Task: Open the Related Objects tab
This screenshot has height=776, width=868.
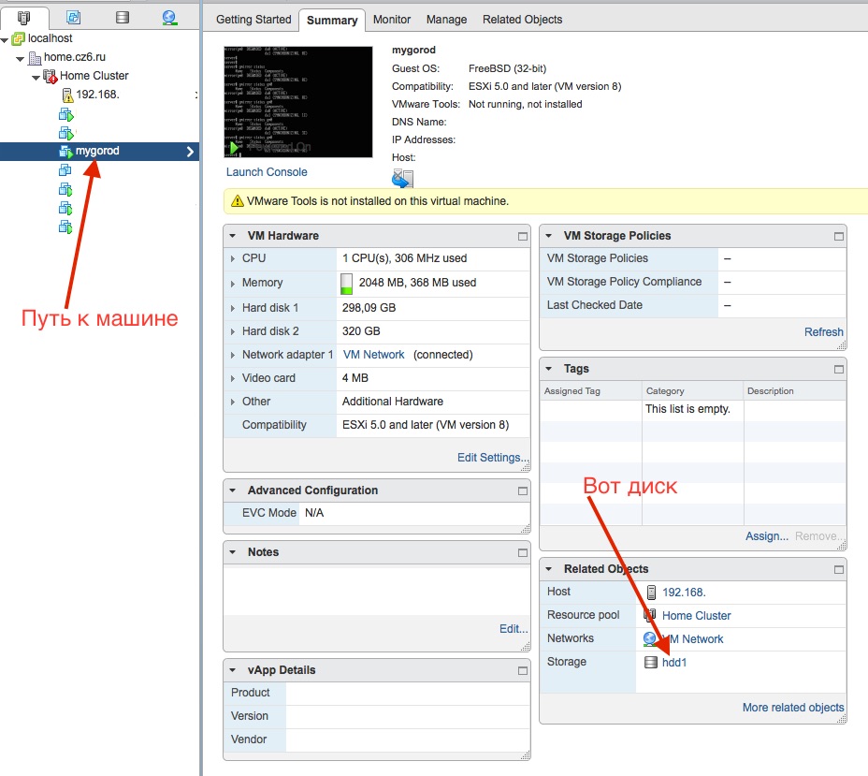Action: 522,20
